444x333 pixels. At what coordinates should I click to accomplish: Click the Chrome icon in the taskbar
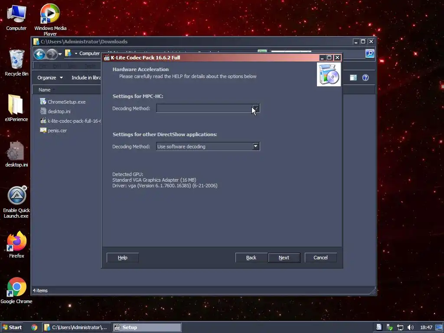pyautogui.click(x=34, y=327)
